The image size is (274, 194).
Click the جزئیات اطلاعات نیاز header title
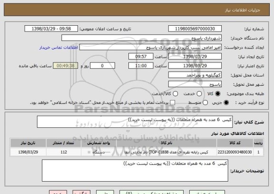pos(243,10)
